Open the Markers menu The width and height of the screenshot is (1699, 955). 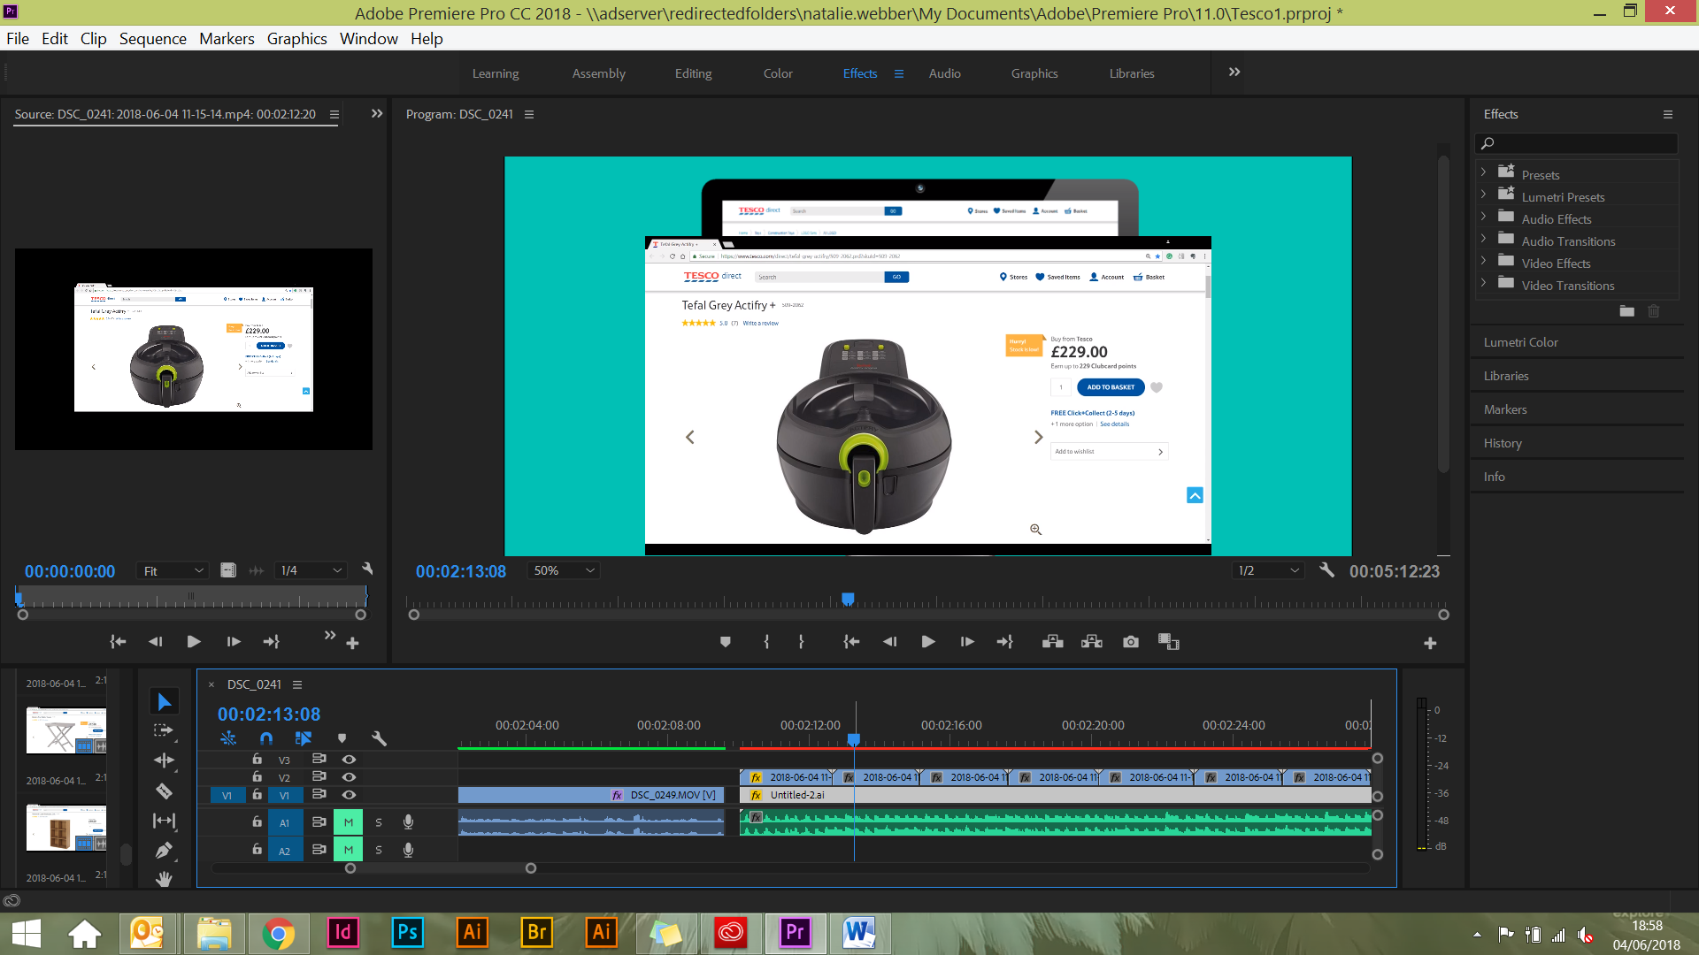(227, 39)
